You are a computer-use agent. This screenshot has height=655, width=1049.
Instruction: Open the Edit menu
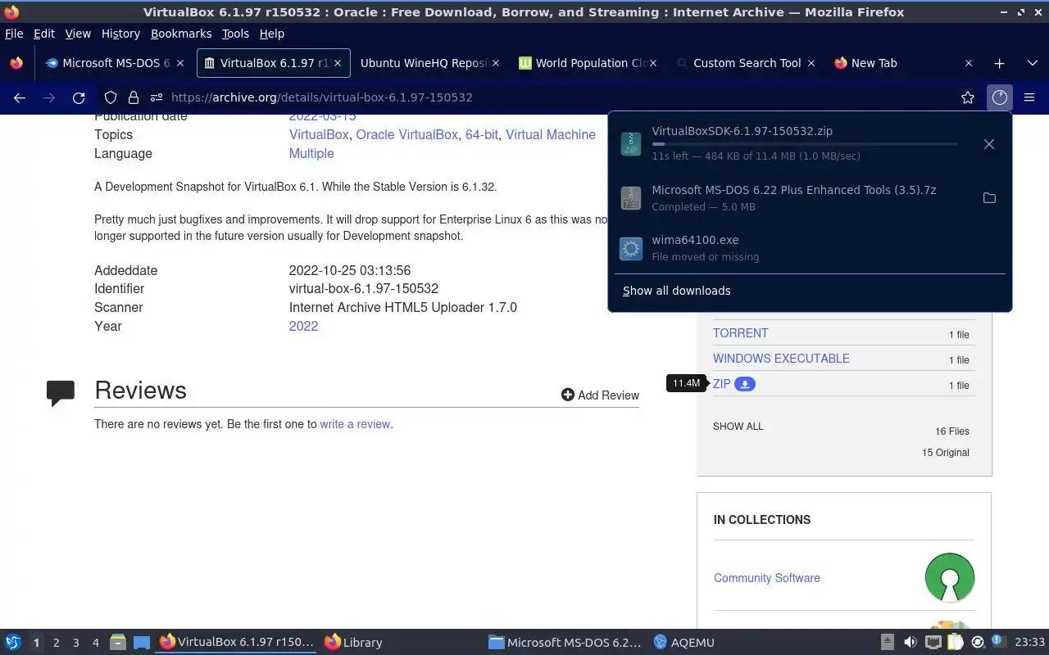coord(44,34)
